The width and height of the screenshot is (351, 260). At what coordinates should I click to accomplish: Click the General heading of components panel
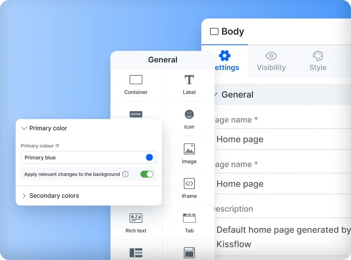pyautogui.click(x=163, y=60)
